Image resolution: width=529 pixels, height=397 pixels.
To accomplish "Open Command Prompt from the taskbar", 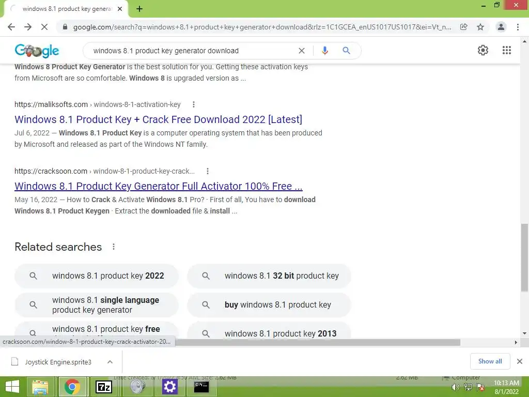I will [201, 387].
